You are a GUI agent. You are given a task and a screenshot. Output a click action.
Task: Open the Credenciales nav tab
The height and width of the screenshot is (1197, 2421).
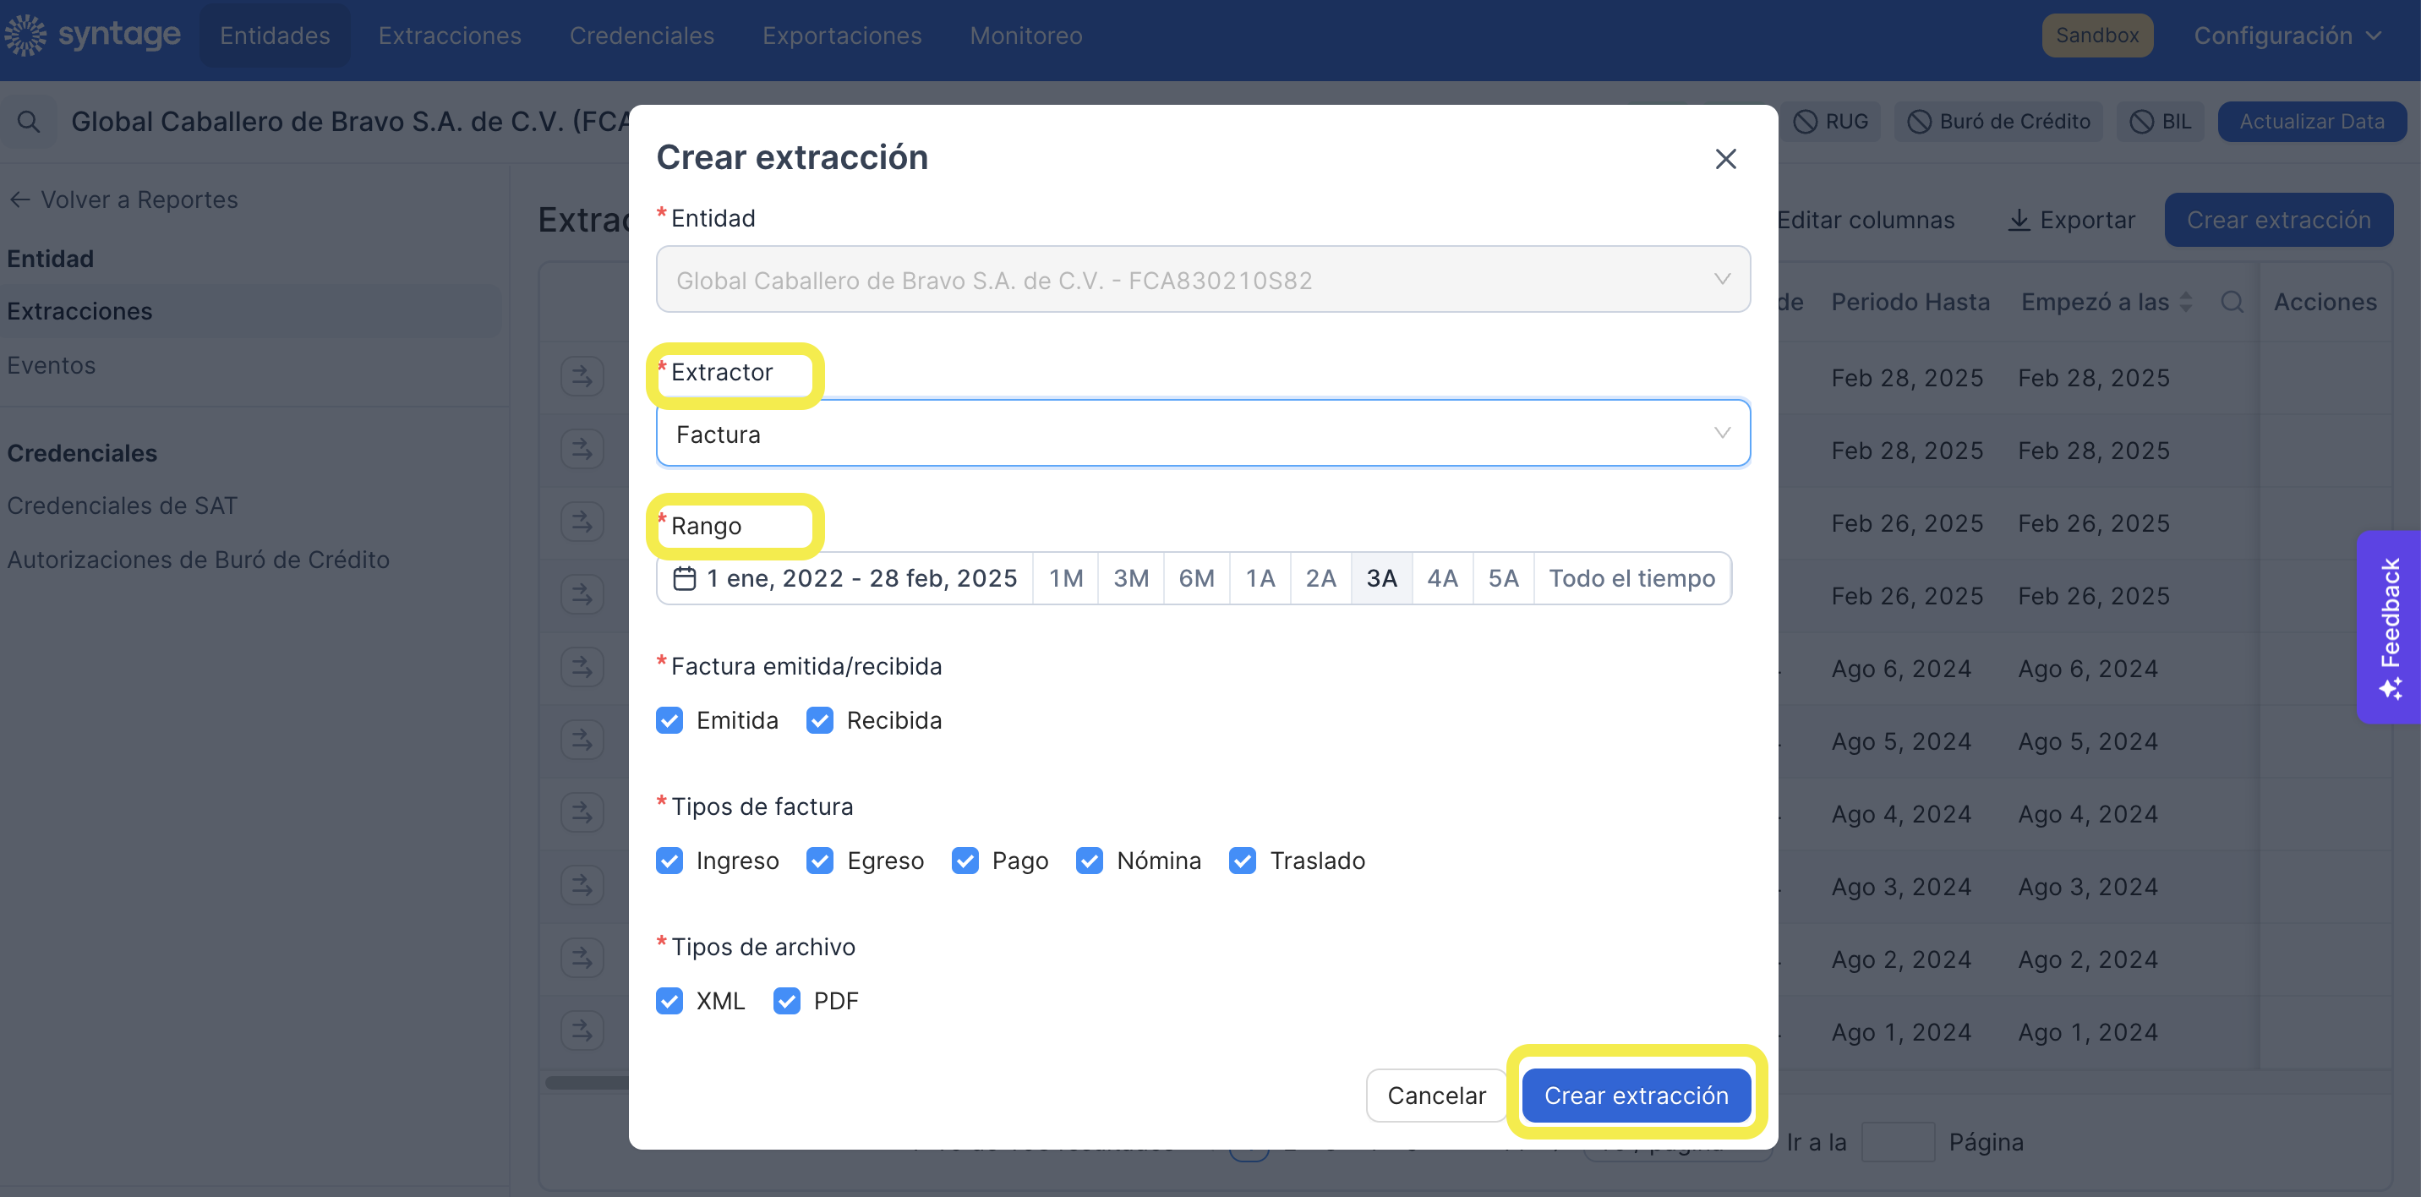tap(641, 36)
